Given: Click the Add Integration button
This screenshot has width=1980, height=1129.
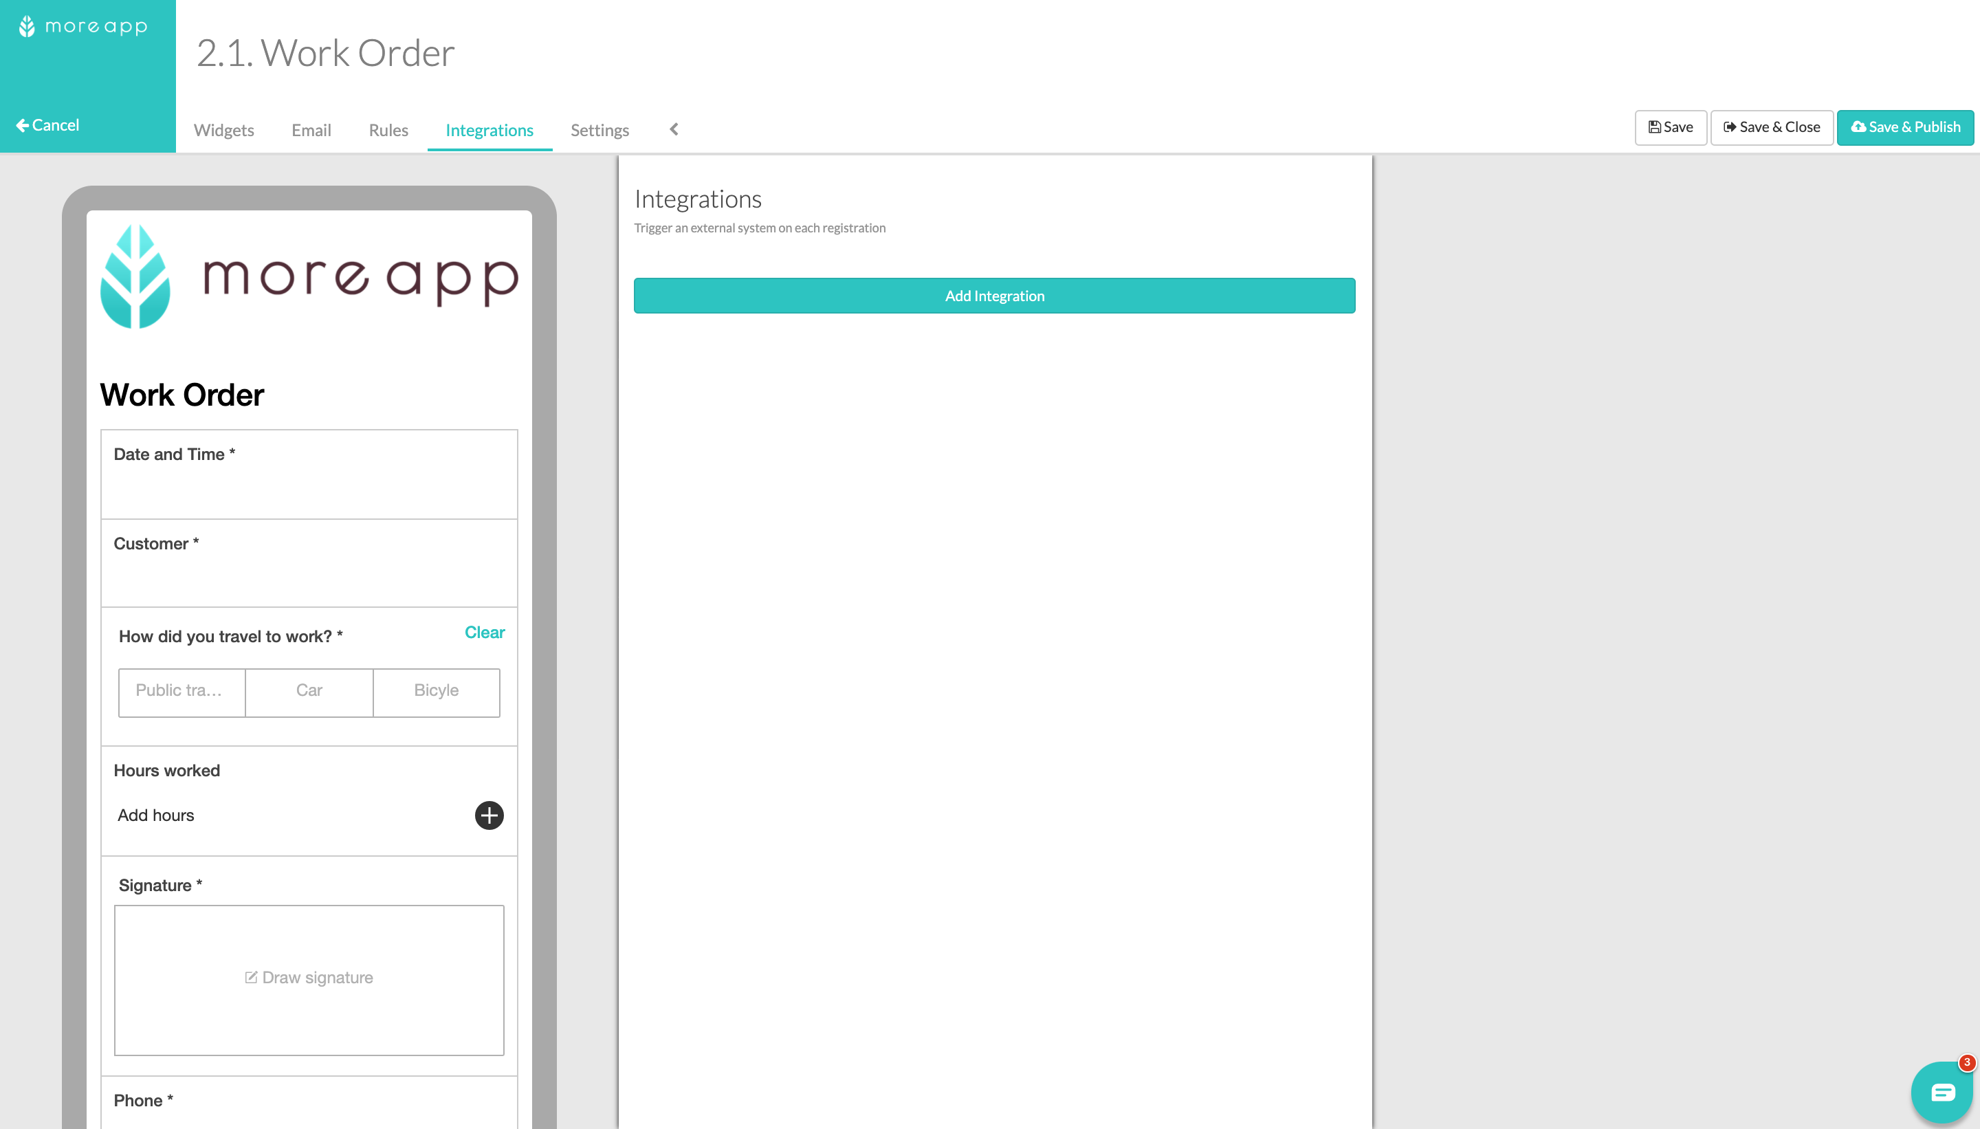Looking at the screenshot, I should [994, 295].
